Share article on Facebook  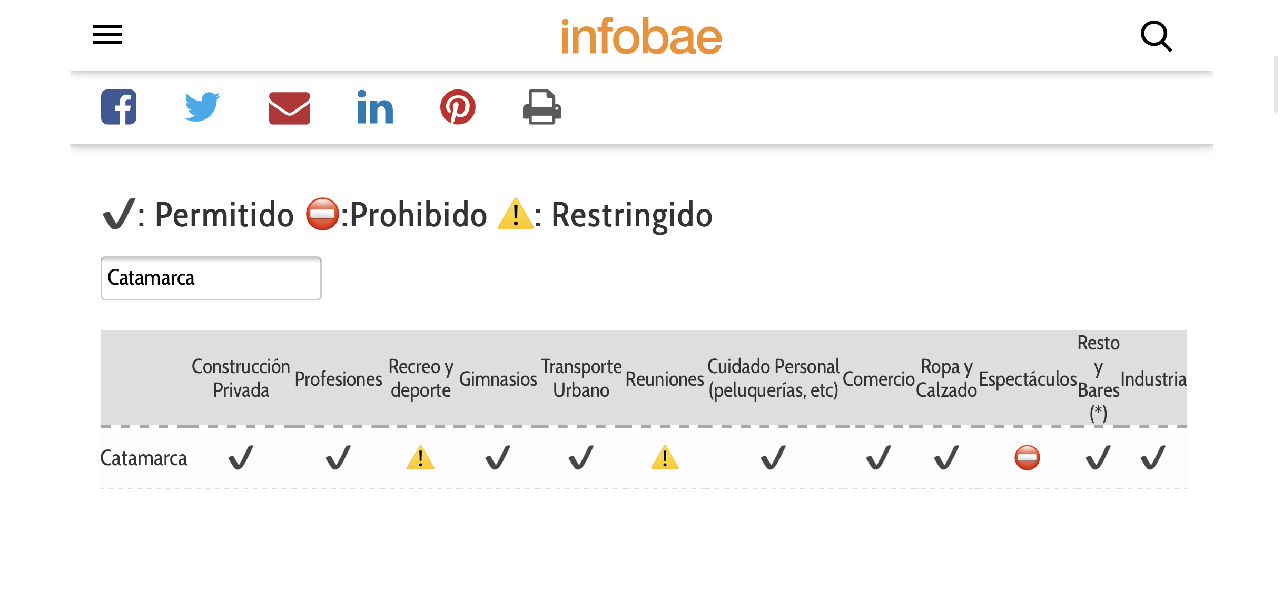click(119, 107)
